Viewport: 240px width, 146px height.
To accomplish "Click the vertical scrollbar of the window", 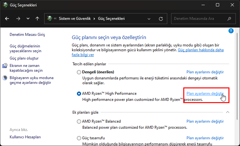I will (237, 77).
